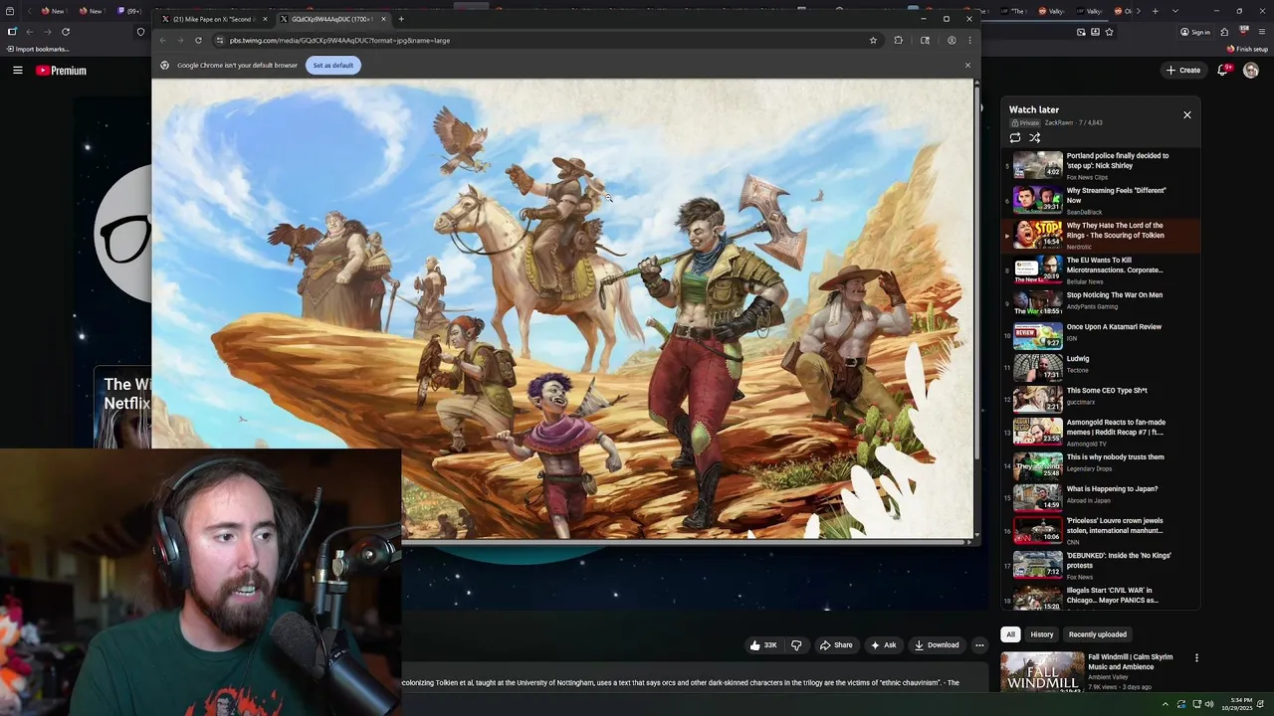Select the History filter chip
The width and height of the screenshot is (1274, 716).
[1042, 634]
